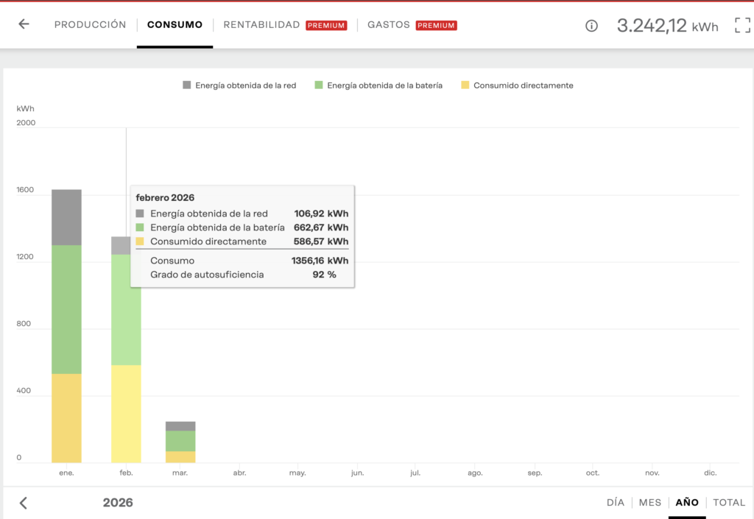
Task: Select Año time range
Action: tap(687, 502)
